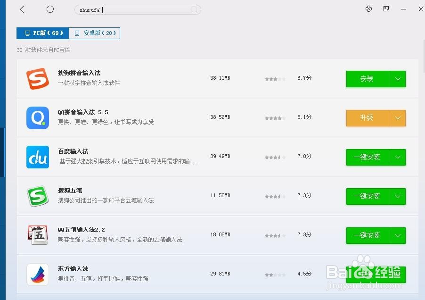The height and width of the screenshot is (300, 425).
Task: Open the QQ拼音输入法 app icon
Action: click(38, 118)
